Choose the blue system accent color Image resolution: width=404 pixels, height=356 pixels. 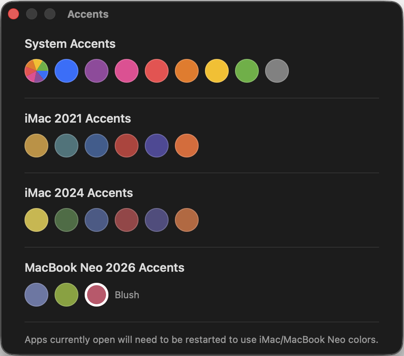[66, 71]
